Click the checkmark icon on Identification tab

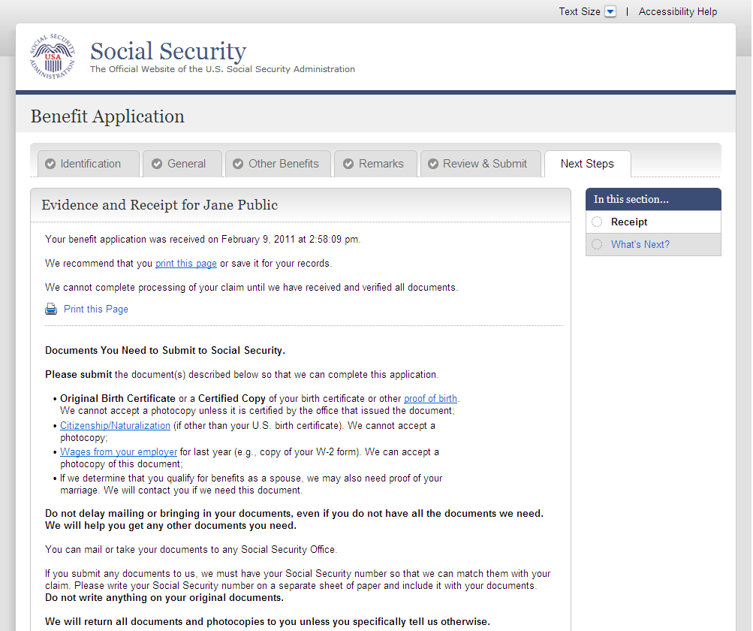point(50,164)
